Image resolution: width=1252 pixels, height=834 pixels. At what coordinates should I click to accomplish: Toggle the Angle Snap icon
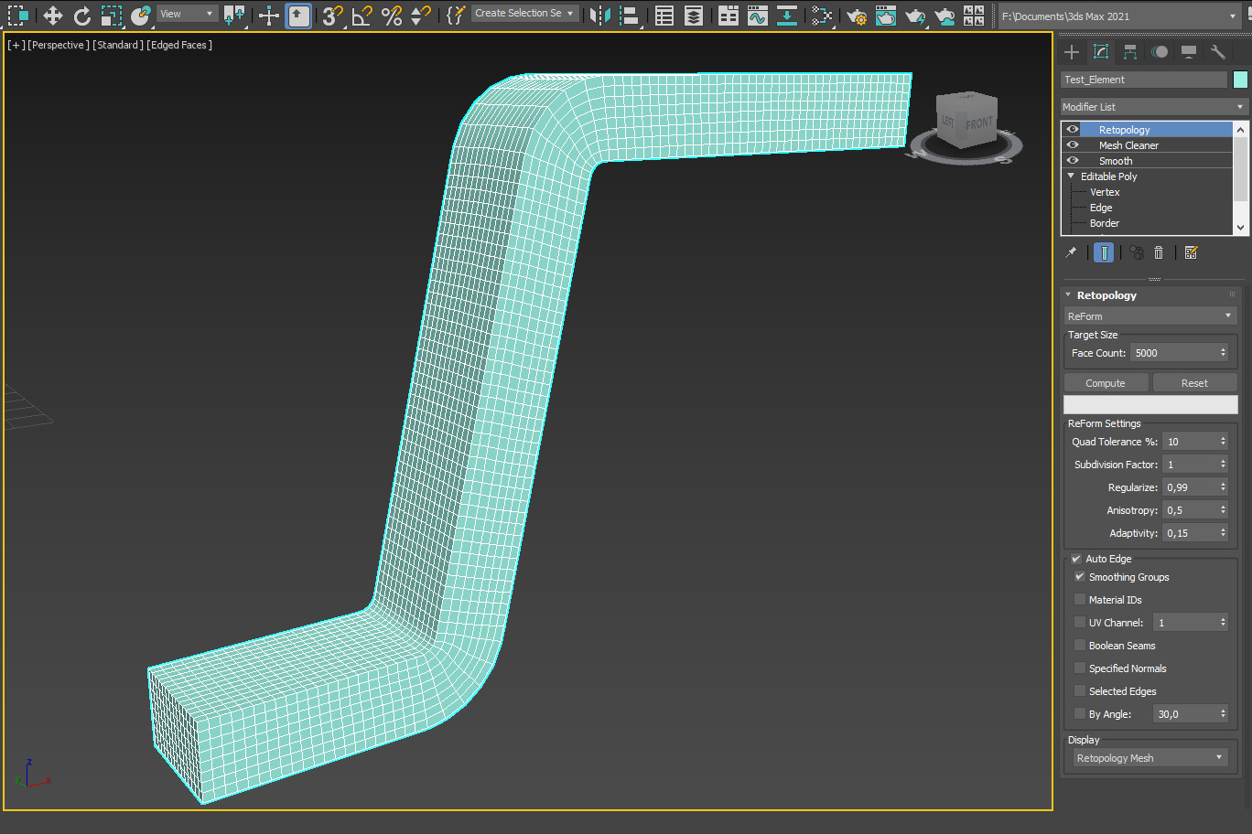pyautogui.click(x=362, y=16)
